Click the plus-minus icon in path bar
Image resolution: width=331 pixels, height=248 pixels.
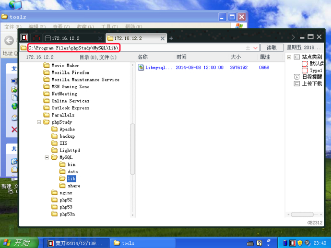pyautogui.click(x=248, y=48)
